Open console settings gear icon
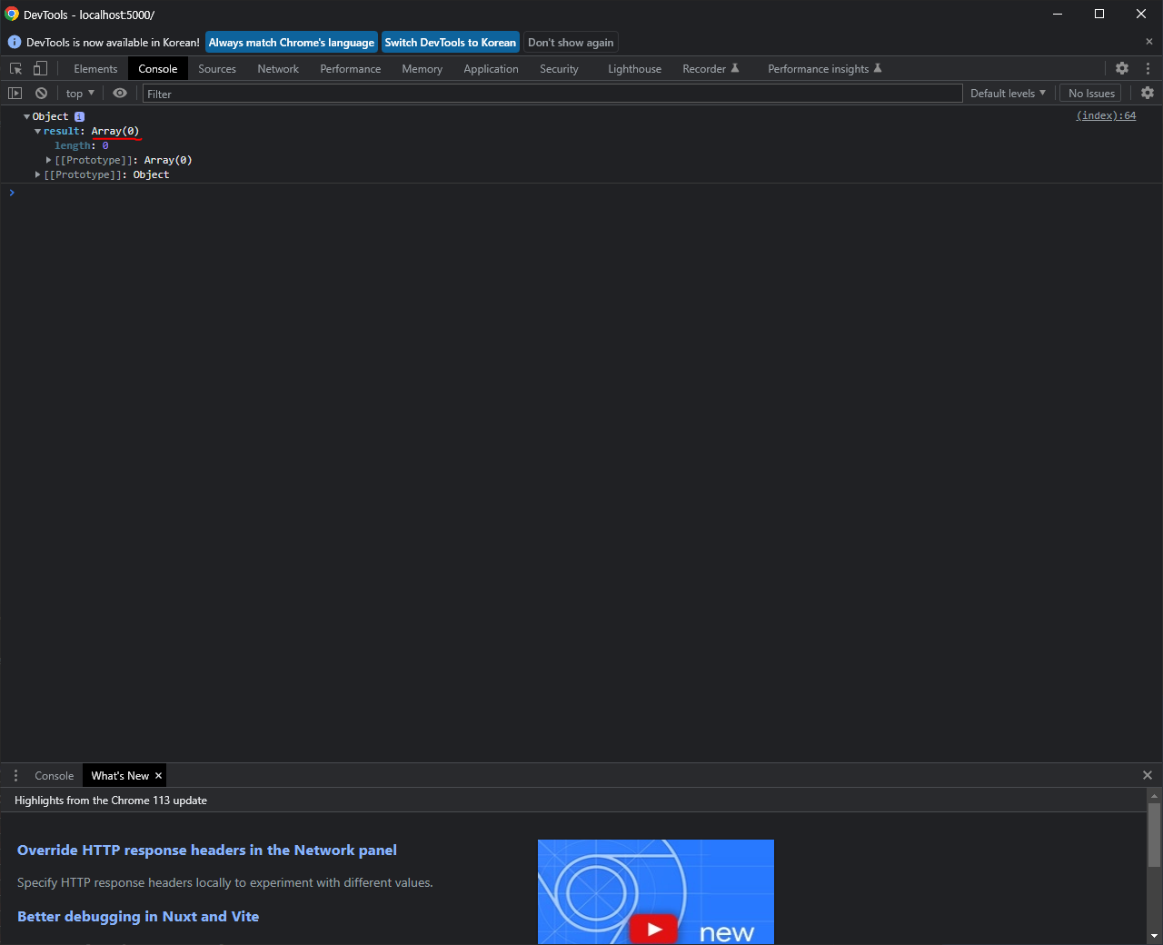 [x=1148, y=93]
